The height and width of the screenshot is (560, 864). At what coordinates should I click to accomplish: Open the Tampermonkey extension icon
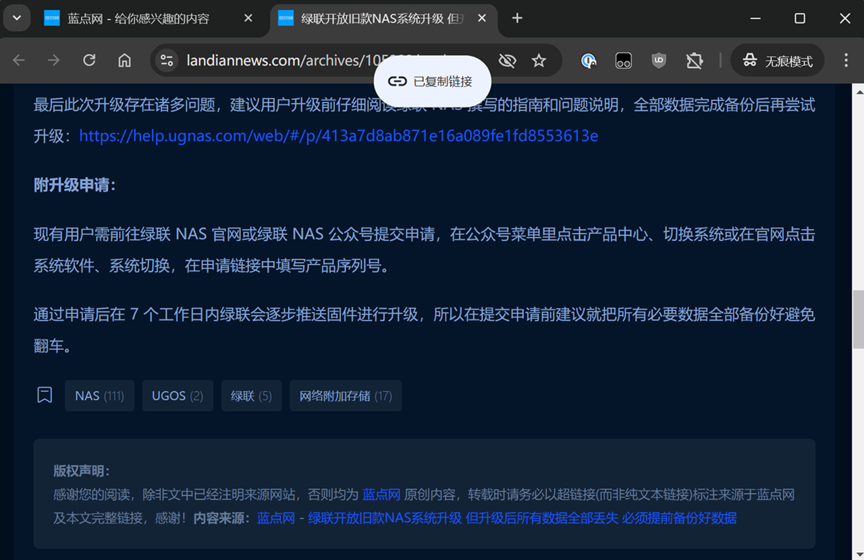pos(624,61)
